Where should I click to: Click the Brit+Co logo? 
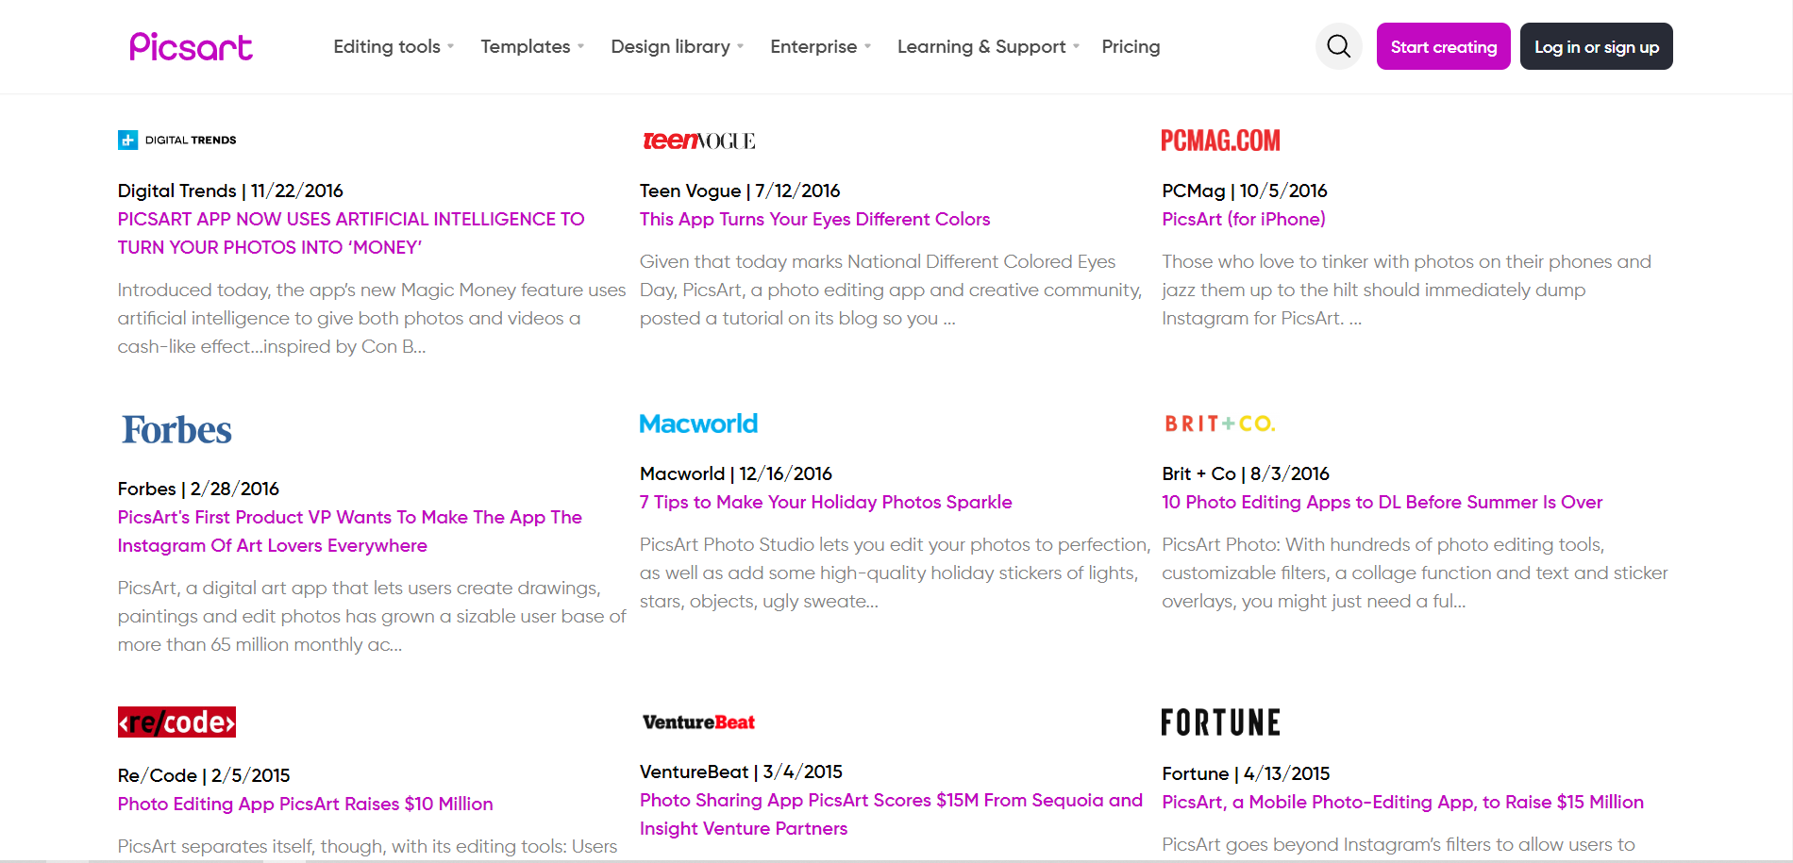pyautogui.click(x=1219, y=424)
